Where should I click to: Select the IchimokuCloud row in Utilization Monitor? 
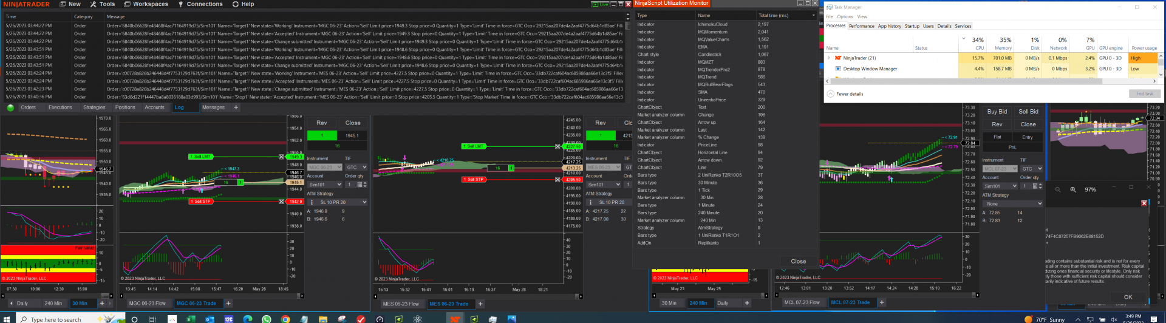click(726, 24)
